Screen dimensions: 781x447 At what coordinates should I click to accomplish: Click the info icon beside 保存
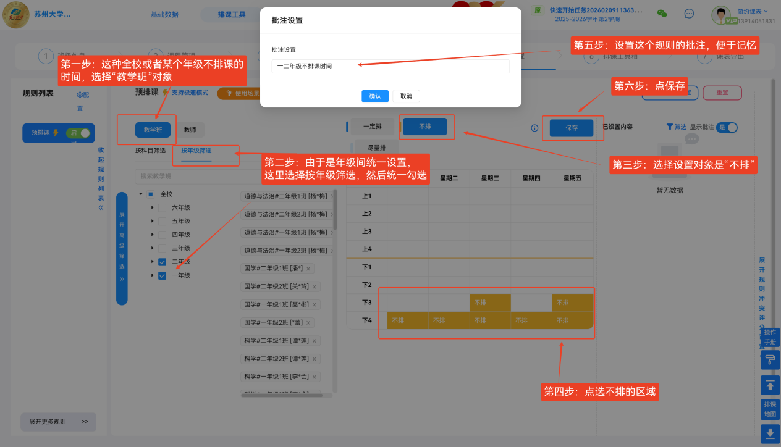(x=534, y=128)
